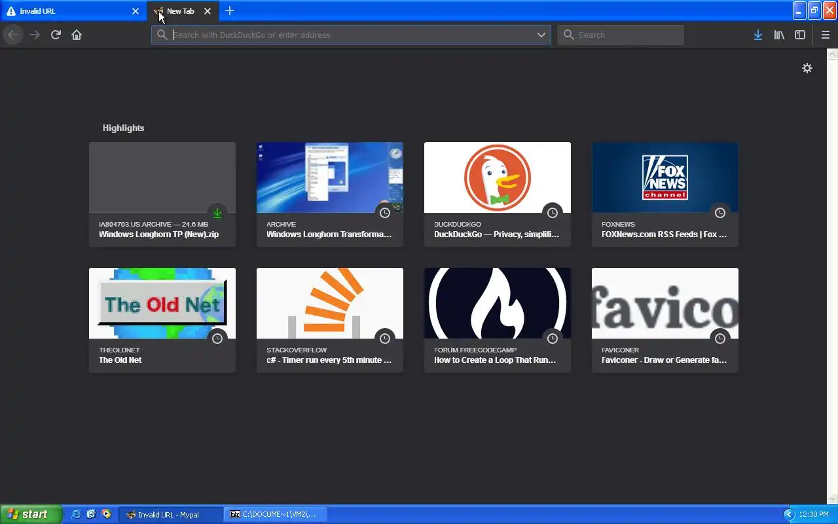Click the second quick launch icon
Screen dimensions: 838x524
[91, 514]
